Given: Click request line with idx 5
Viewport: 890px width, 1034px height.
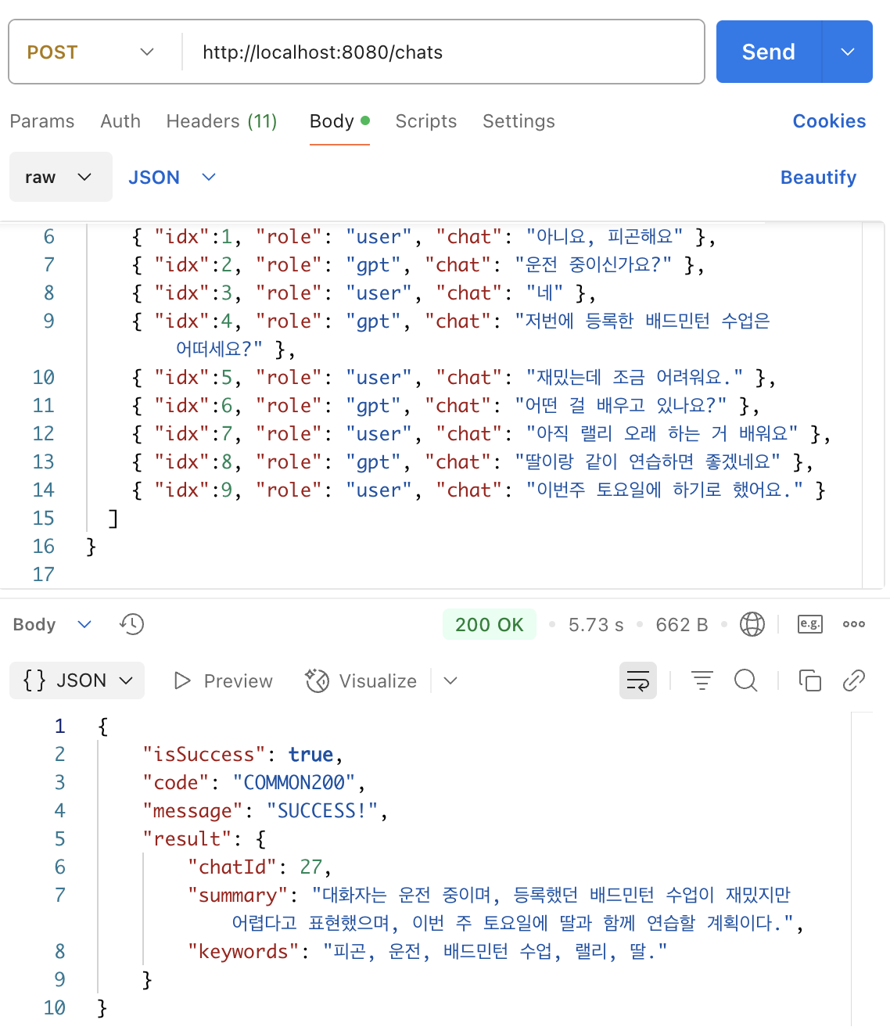Looking at the screenshot, I should 454,378.
